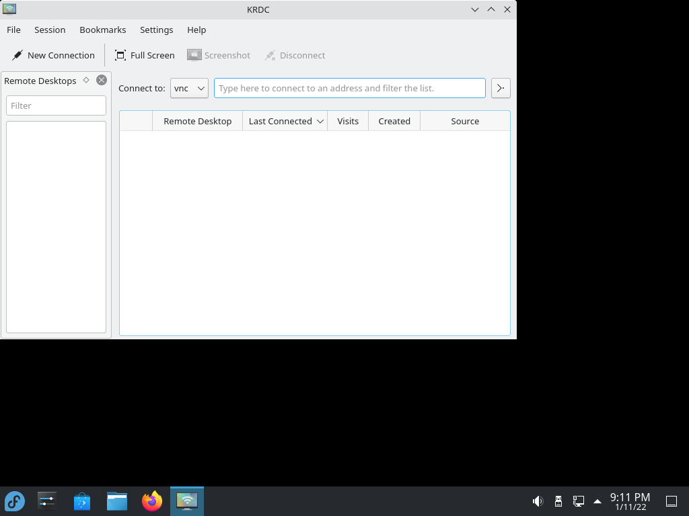Click the Remote Desktops Filter field
This screenshot has height=516, width=689.
tap(57, 105)
